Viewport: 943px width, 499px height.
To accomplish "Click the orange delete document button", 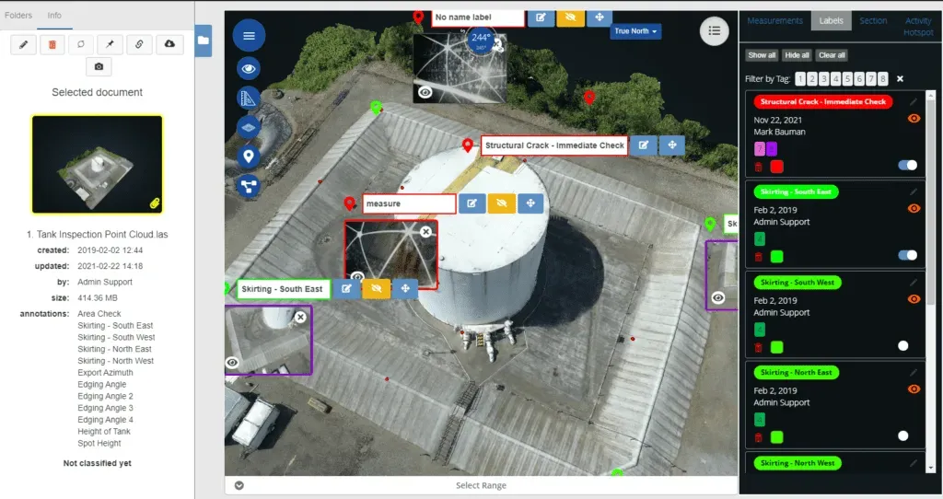I will (x=52, y=44).
